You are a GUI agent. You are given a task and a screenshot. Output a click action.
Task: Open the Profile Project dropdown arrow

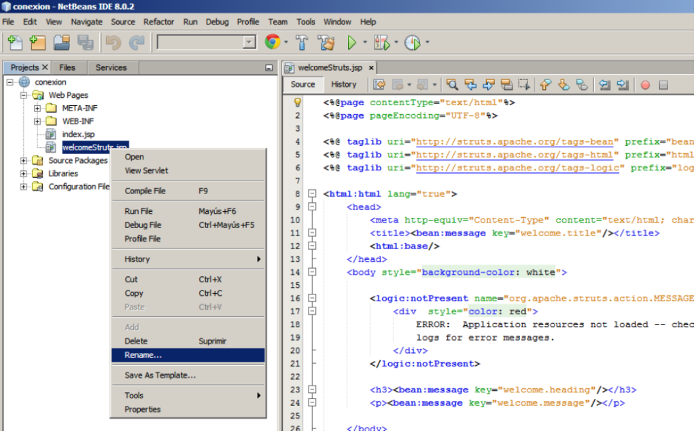click(428, 43)
